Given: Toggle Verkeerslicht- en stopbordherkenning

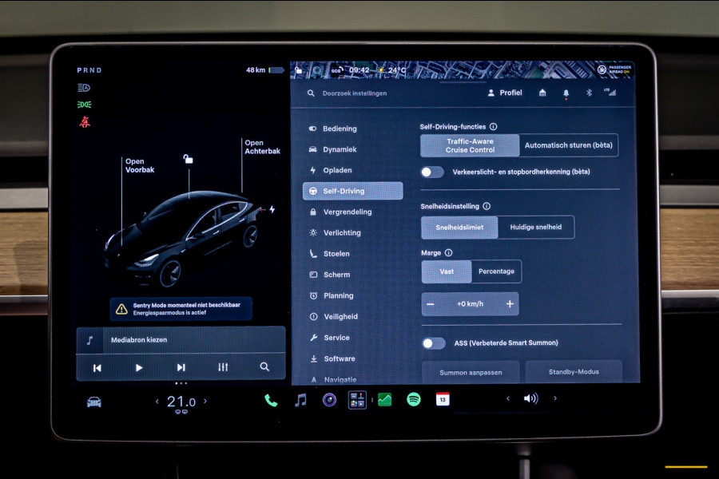Looking at the screenshot, I should click(x=432, y=172).
